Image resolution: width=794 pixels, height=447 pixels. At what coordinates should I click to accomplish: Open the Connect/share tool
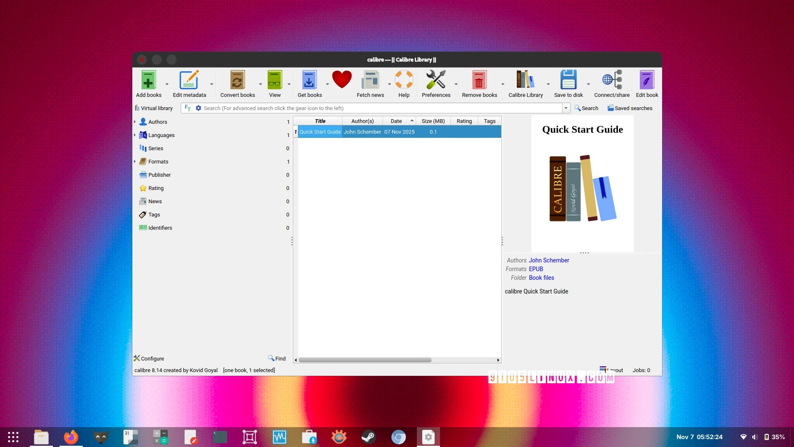click(612, 80)
